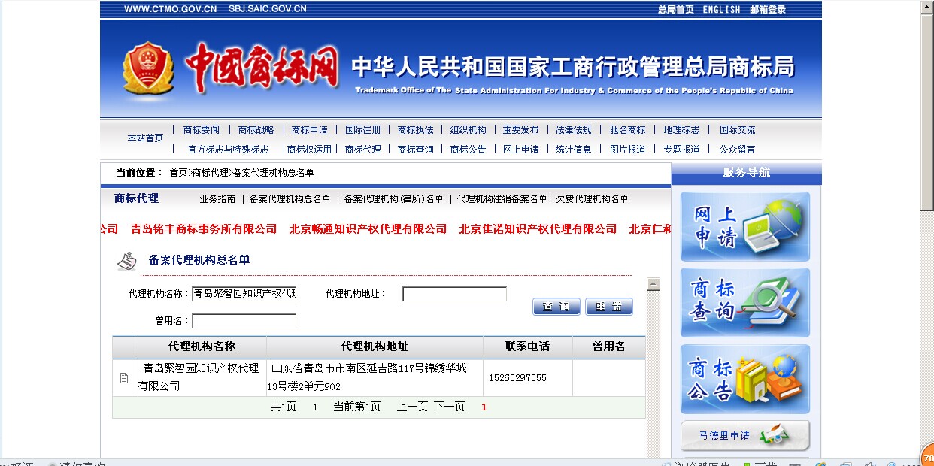Open the 商标公告 sidebar banner

(744, 379)
